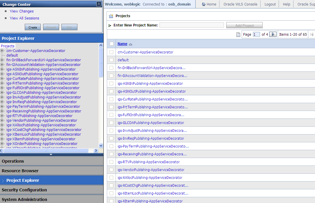Check the igs-ASNInPublishing row checkbox
Screen dimensions: 315x203
tap(112, 84)
